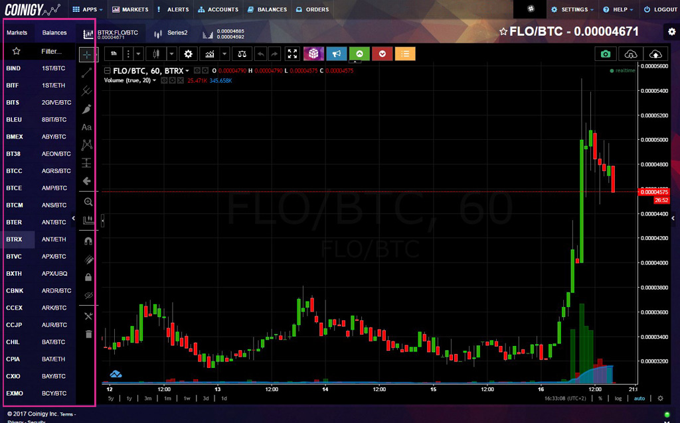Toggle favorites star filter in markets panel
This screenshot has width=680, height=423.
pos(17,51)
